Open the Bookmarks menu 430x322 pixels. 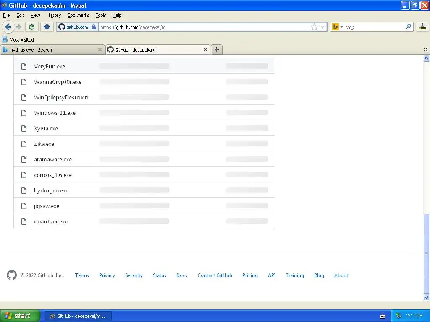[x=78, y=15]
